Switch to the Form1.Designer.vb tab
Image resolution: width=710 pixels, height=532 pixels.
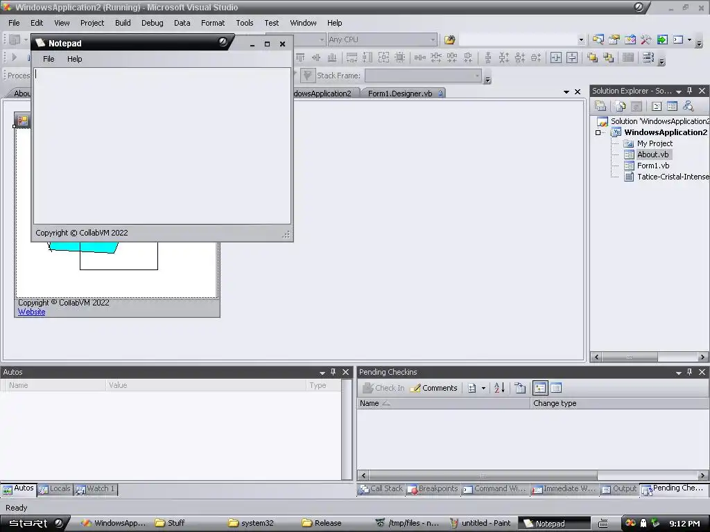click(x=400, y=94)
